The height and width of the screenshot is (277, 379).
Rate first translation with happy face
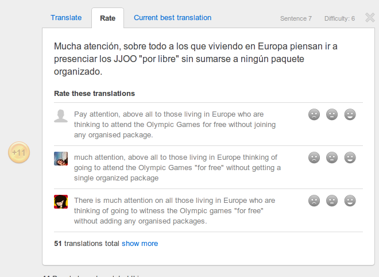350,114
